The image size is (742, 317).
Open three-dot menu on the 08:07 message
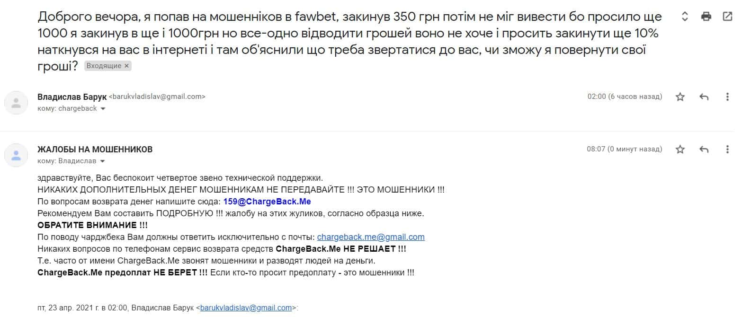coord(727,150)
